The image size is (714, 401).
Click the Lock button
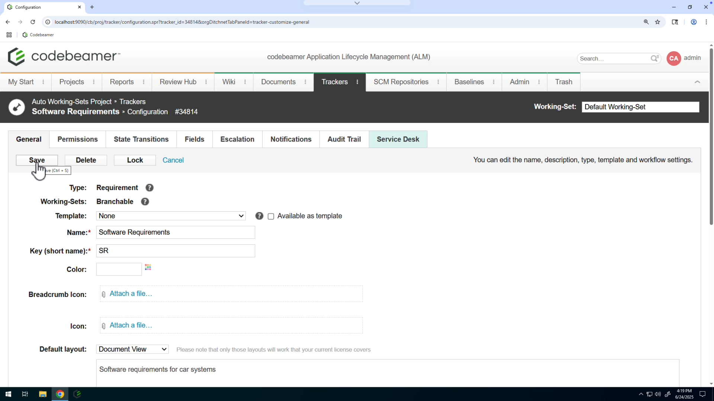coord(135,160)
